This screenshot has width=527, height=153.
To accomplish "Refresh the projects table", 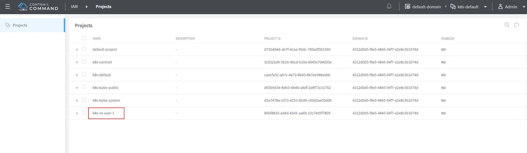I will tap(516, 25).
